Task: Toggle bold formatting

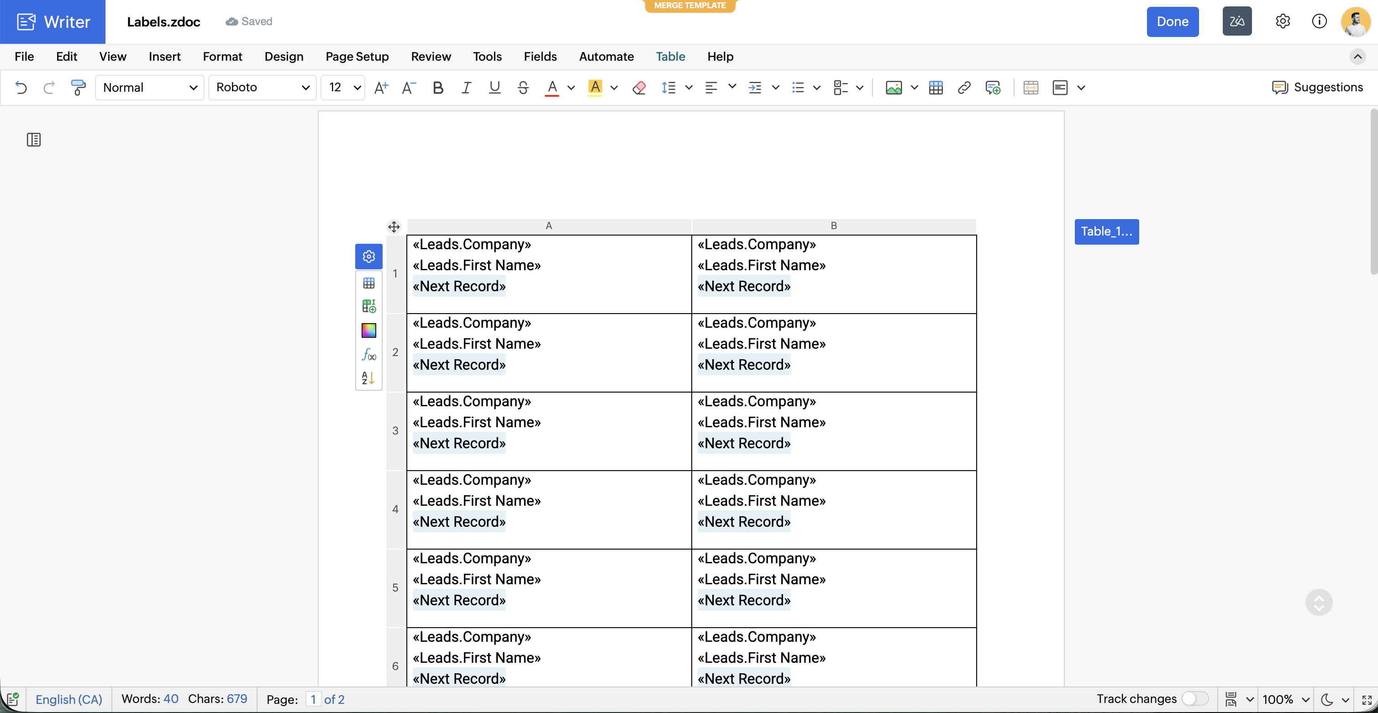Action: point(437,87)
